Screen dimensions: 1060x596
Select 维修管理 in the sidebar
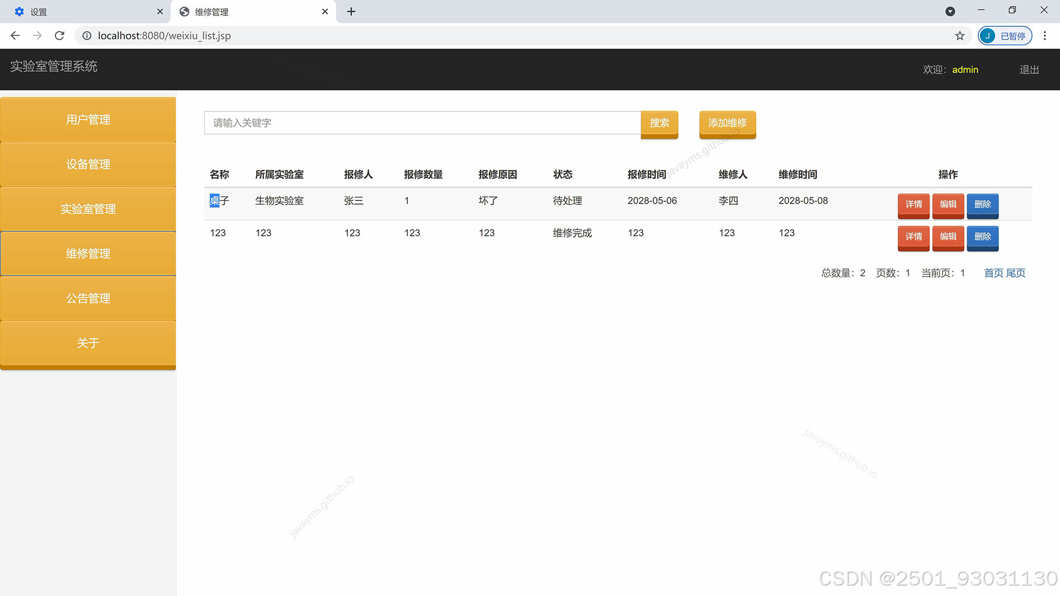pos(88,254)
